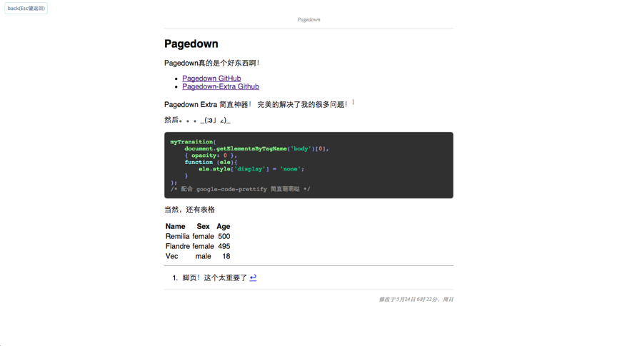This screenshot has height=346, width=617.
Task: Click footnote reference number 1 superscript
Action: [353, 102]
